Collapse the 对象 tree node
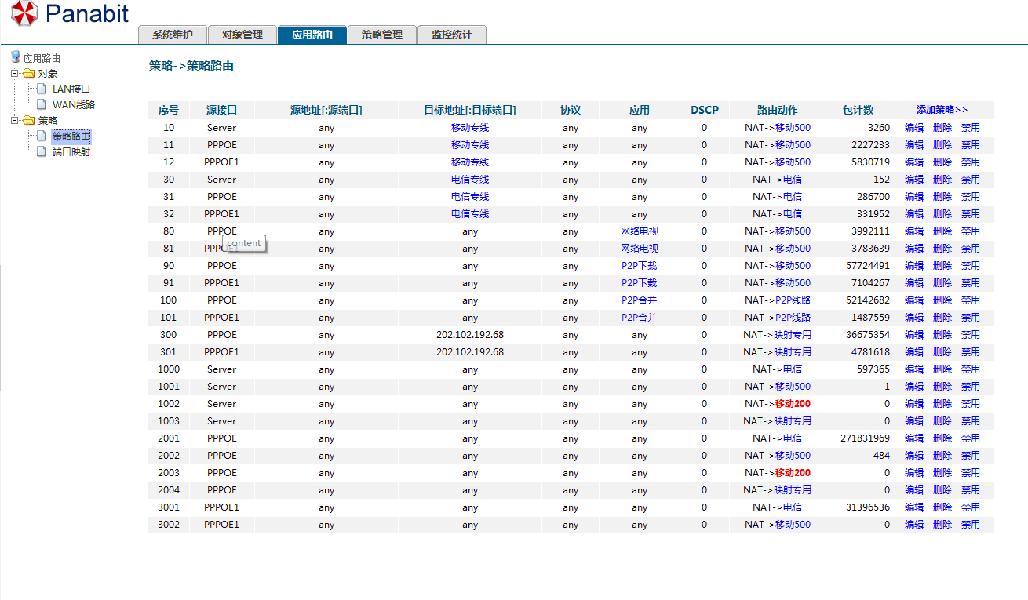1028x600 pixels. [14, 74]
